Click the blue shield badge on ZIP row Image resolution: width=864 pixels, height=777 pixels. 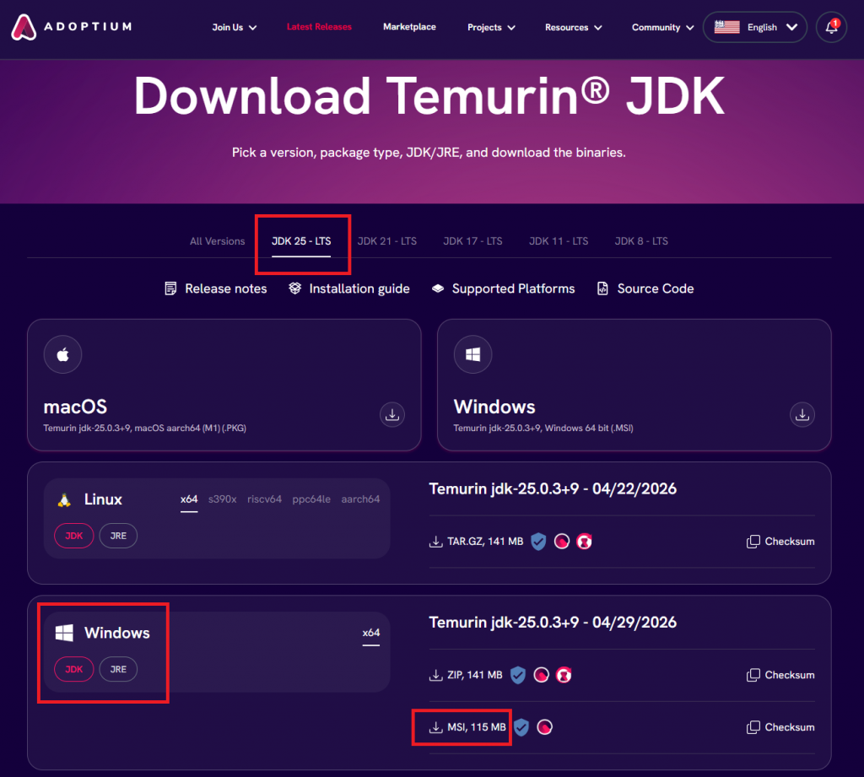[517, 675]
